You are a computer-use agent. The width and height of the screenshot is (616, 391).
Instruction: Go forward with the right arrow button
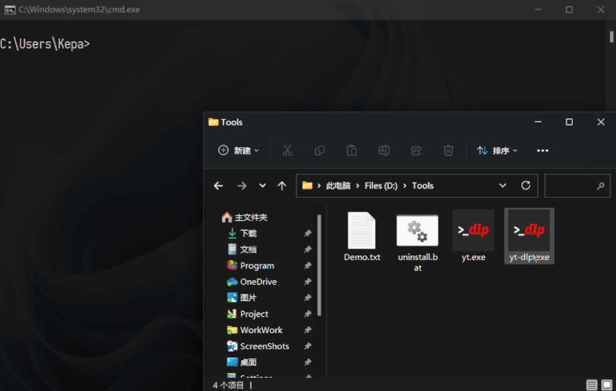click(242, 186)
